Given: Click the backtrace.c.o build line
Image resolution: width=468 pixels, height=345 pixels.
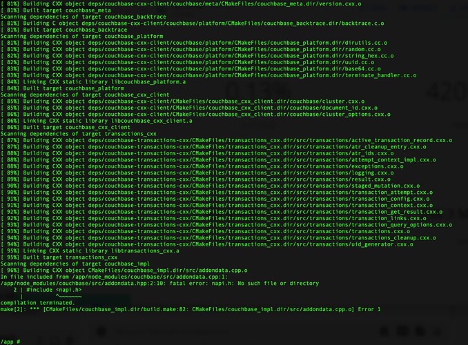Looking at the screenshot, I should (x=192, y=23).
